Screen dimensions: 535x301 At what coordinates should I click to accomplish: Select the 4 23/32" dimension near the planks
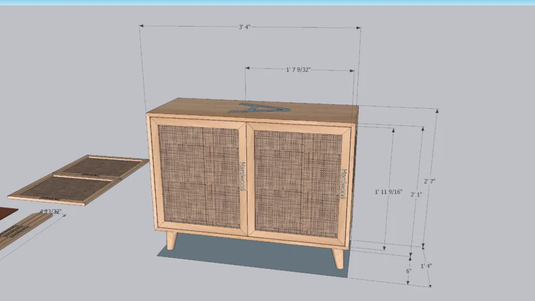[x=49, y=210]
